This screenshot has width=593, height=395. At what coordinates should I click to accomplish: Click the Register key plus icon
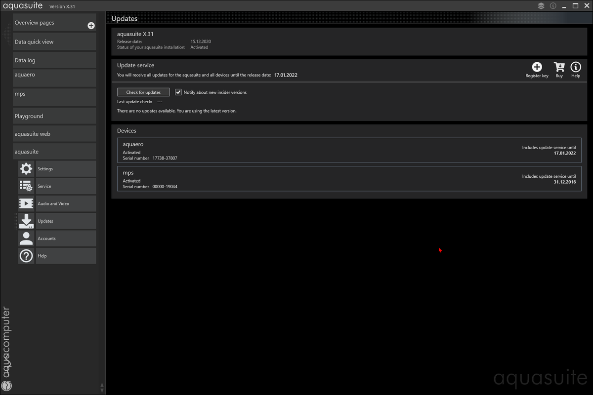tap(537, 67)
